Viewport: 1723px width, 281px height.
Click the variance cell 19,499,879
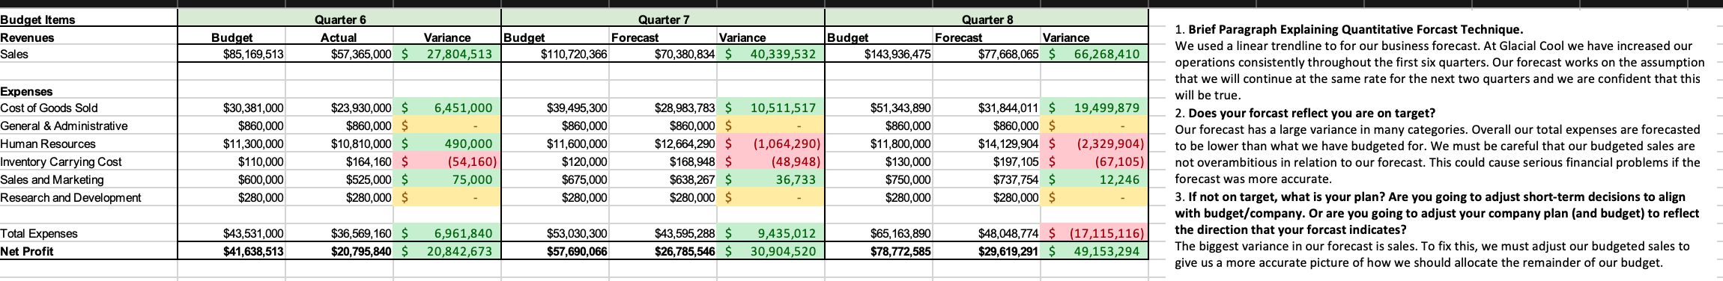click(1094, 108)
